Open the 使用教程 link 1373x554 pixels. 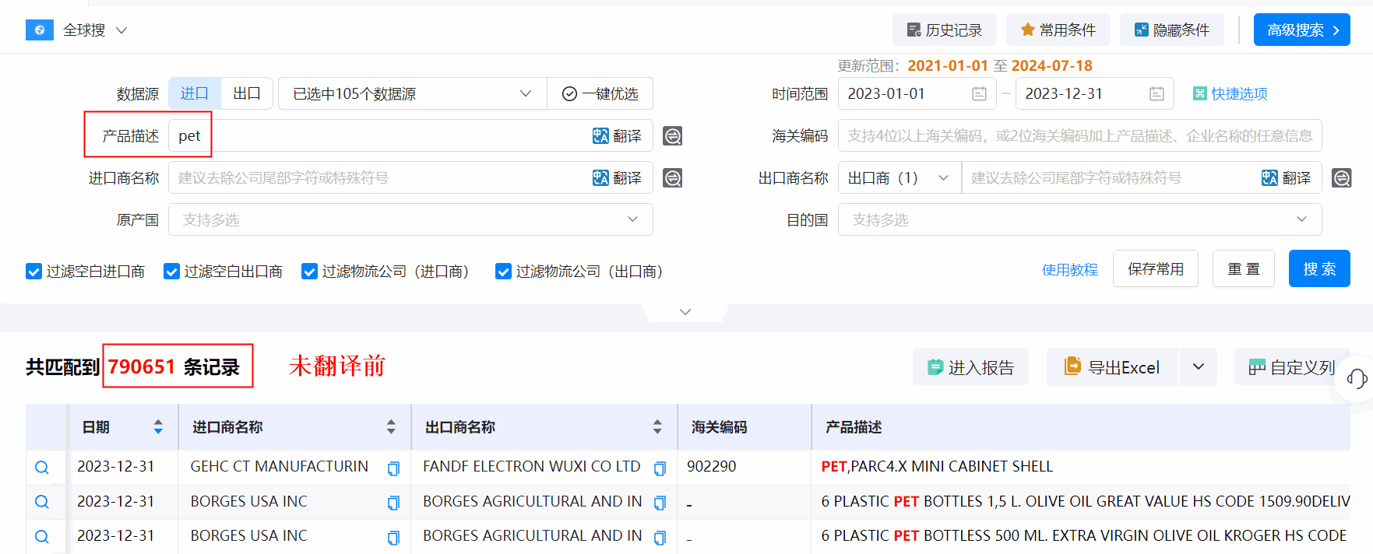pos(1069,270)
